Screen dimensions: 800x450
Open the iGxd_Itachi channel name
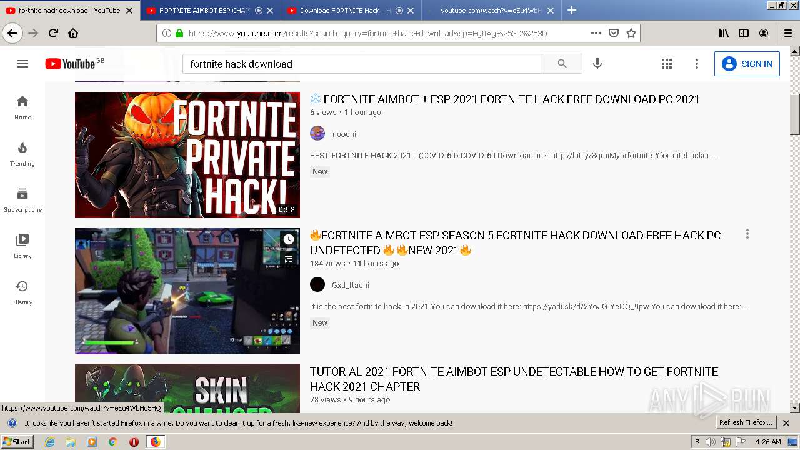(349, 285)
